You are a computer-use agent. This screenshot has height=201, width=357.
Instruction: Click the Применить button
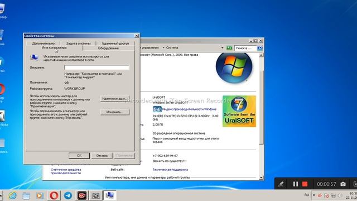pyautogui.click(x=124, y=156)
